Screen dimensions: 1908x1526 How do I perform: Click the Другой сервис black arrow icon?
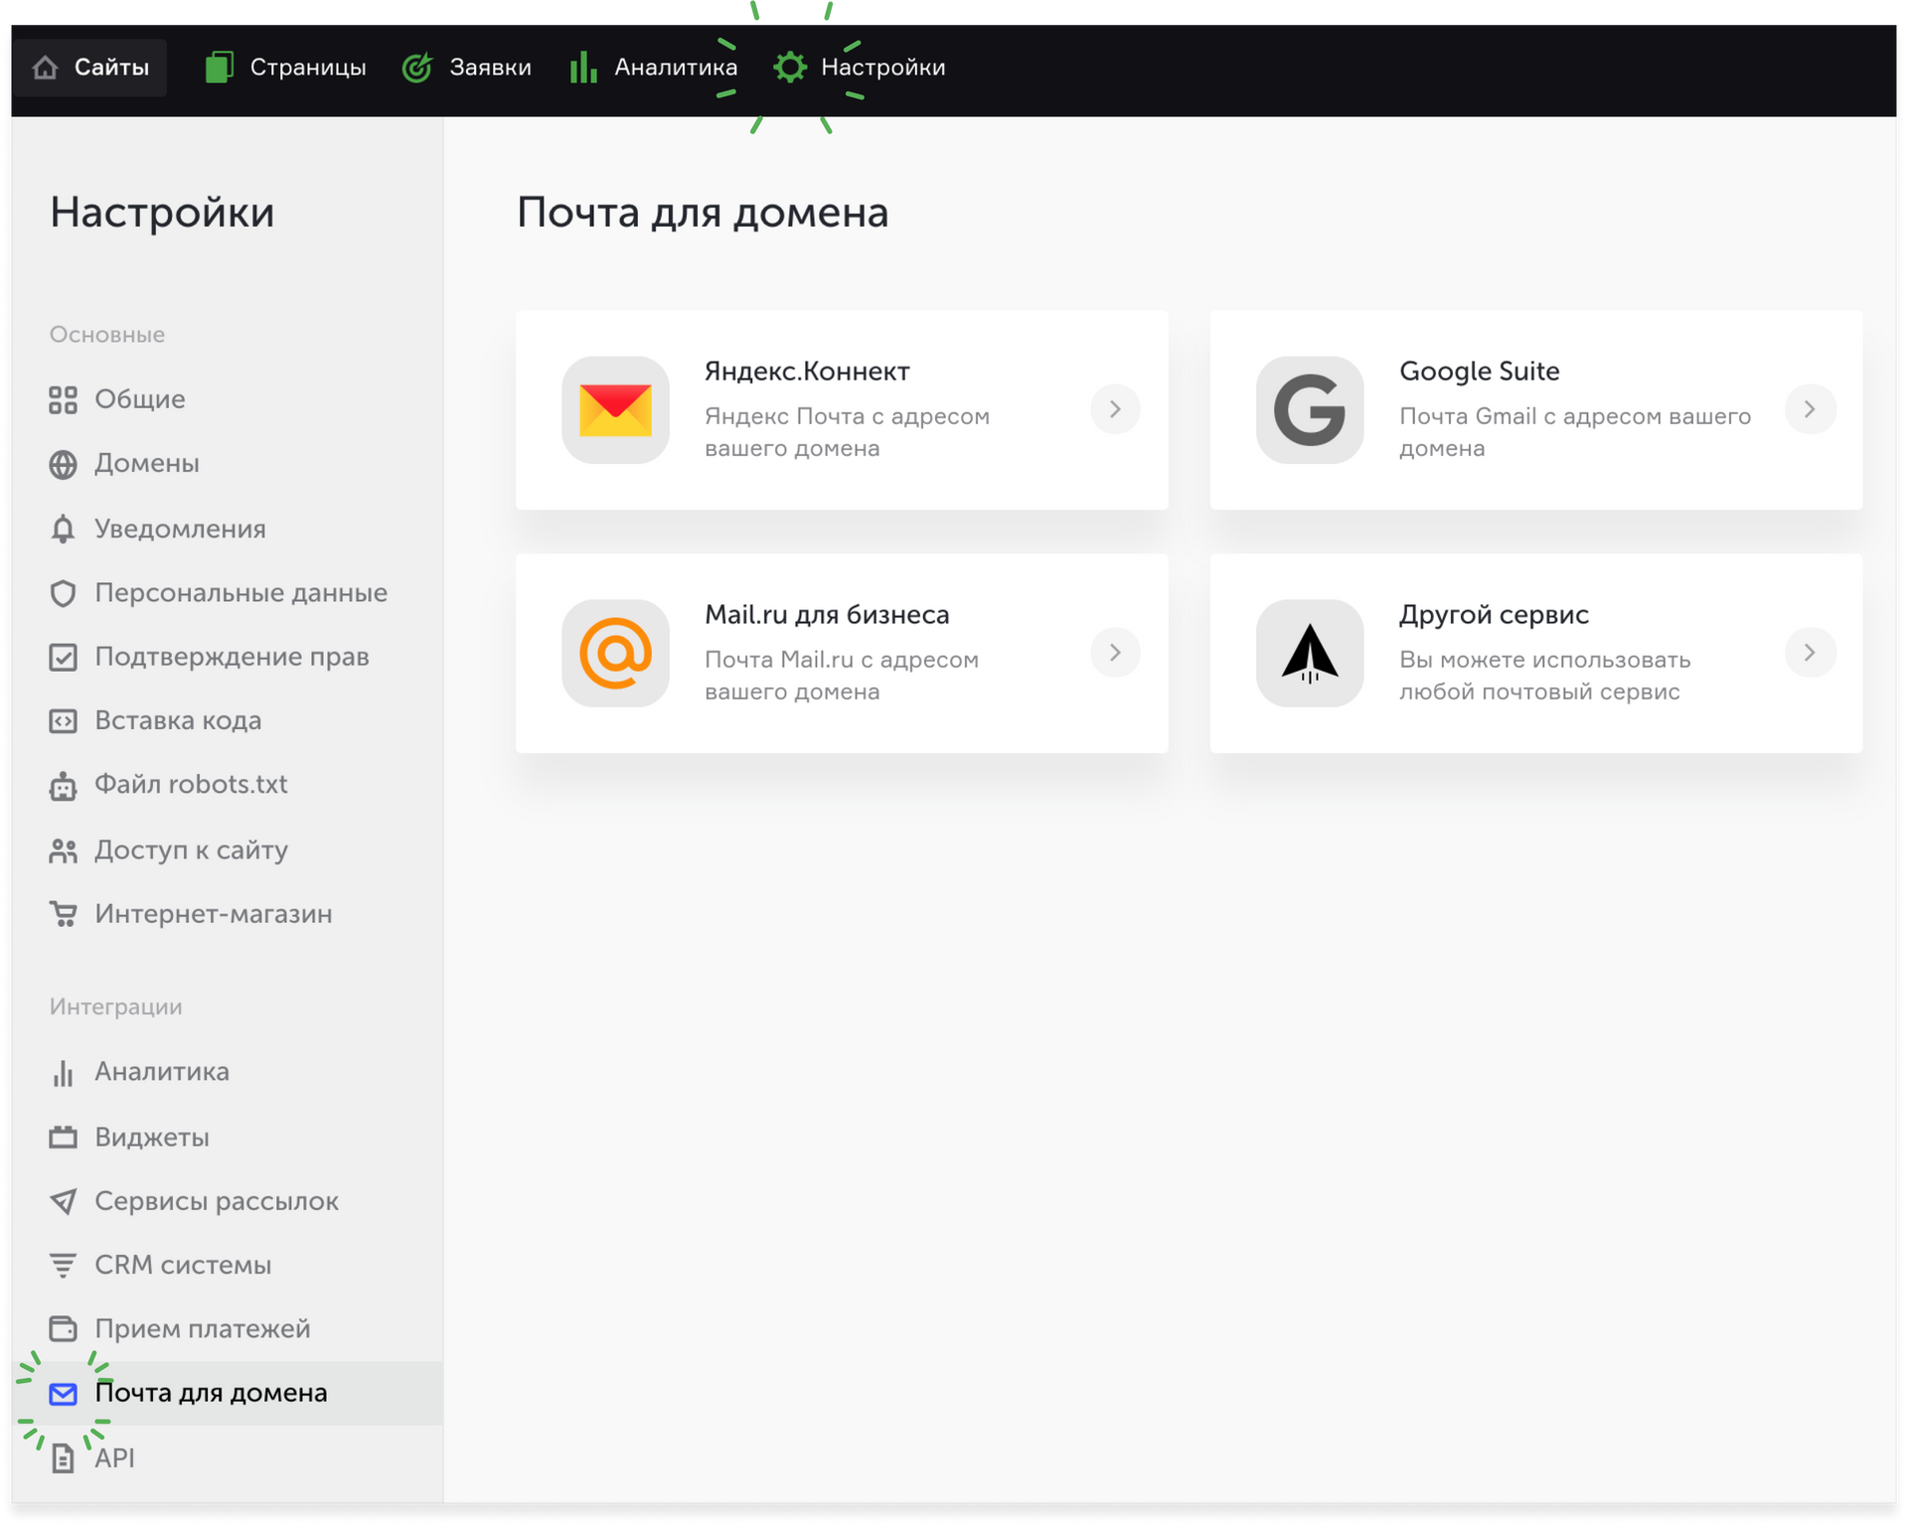pos(1309,653)
